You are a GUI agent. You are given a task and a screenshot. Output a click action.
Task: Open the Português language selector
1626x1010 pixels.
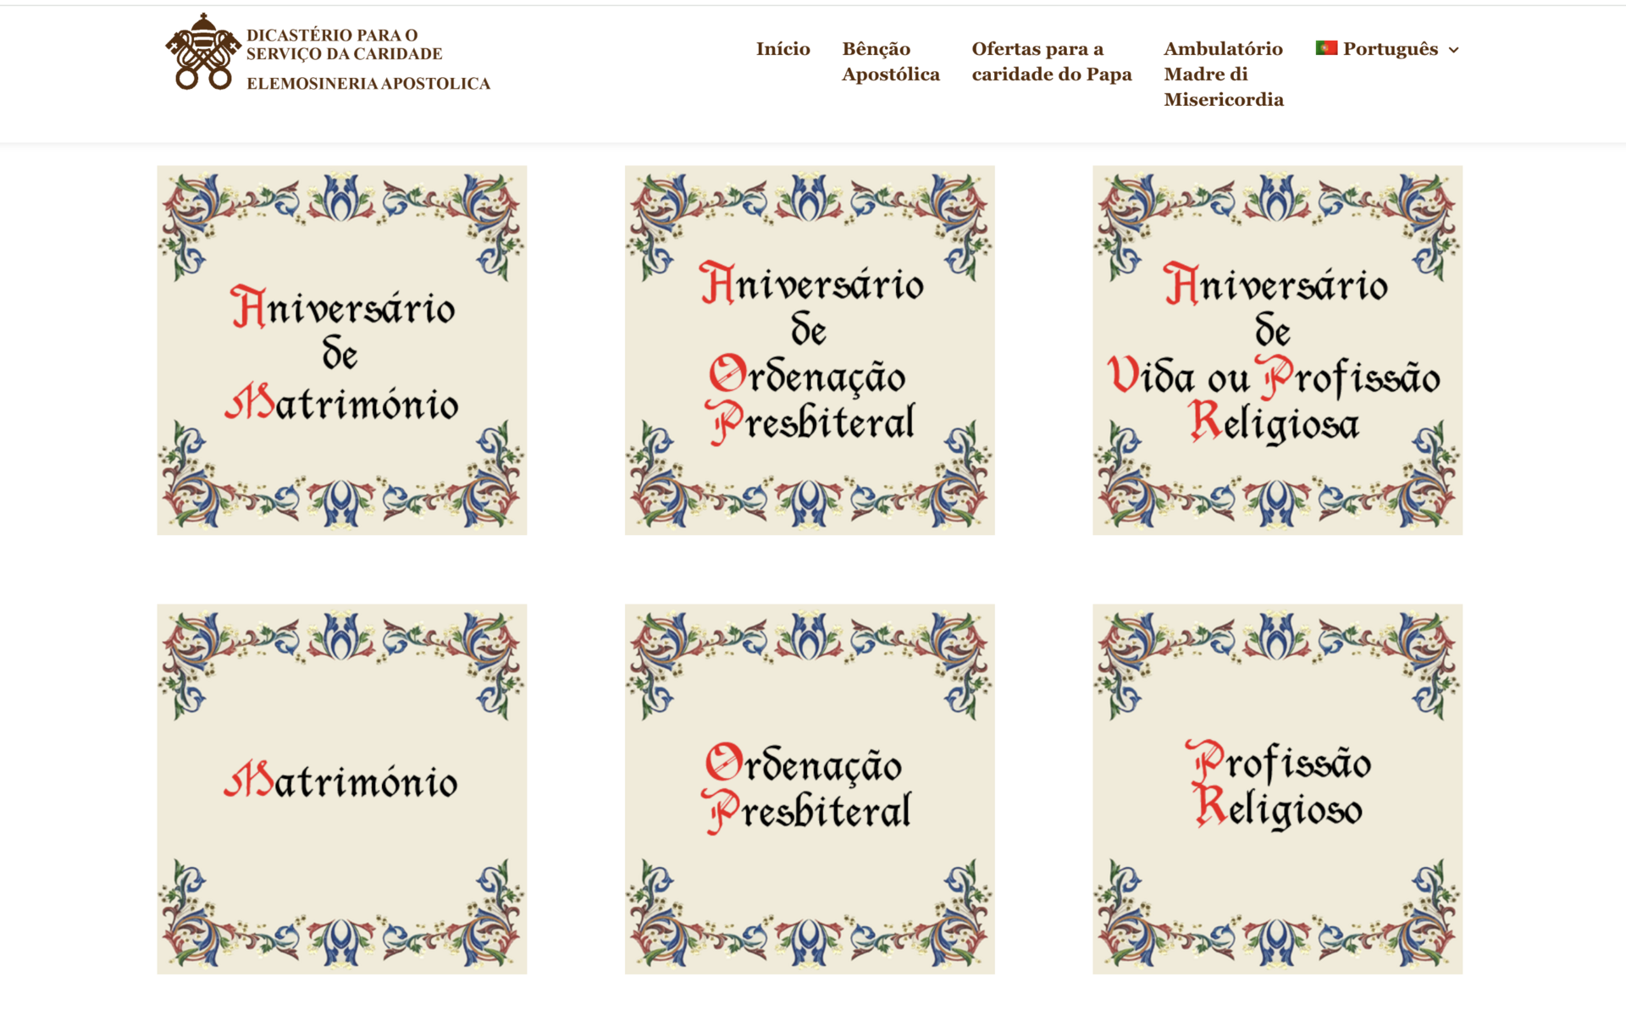point(1390,49)
